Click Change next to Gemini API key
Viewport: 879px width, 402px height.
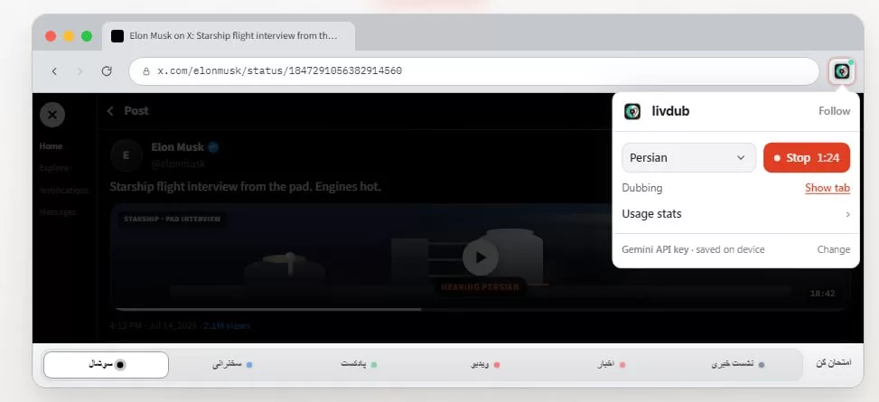[834, 249]
